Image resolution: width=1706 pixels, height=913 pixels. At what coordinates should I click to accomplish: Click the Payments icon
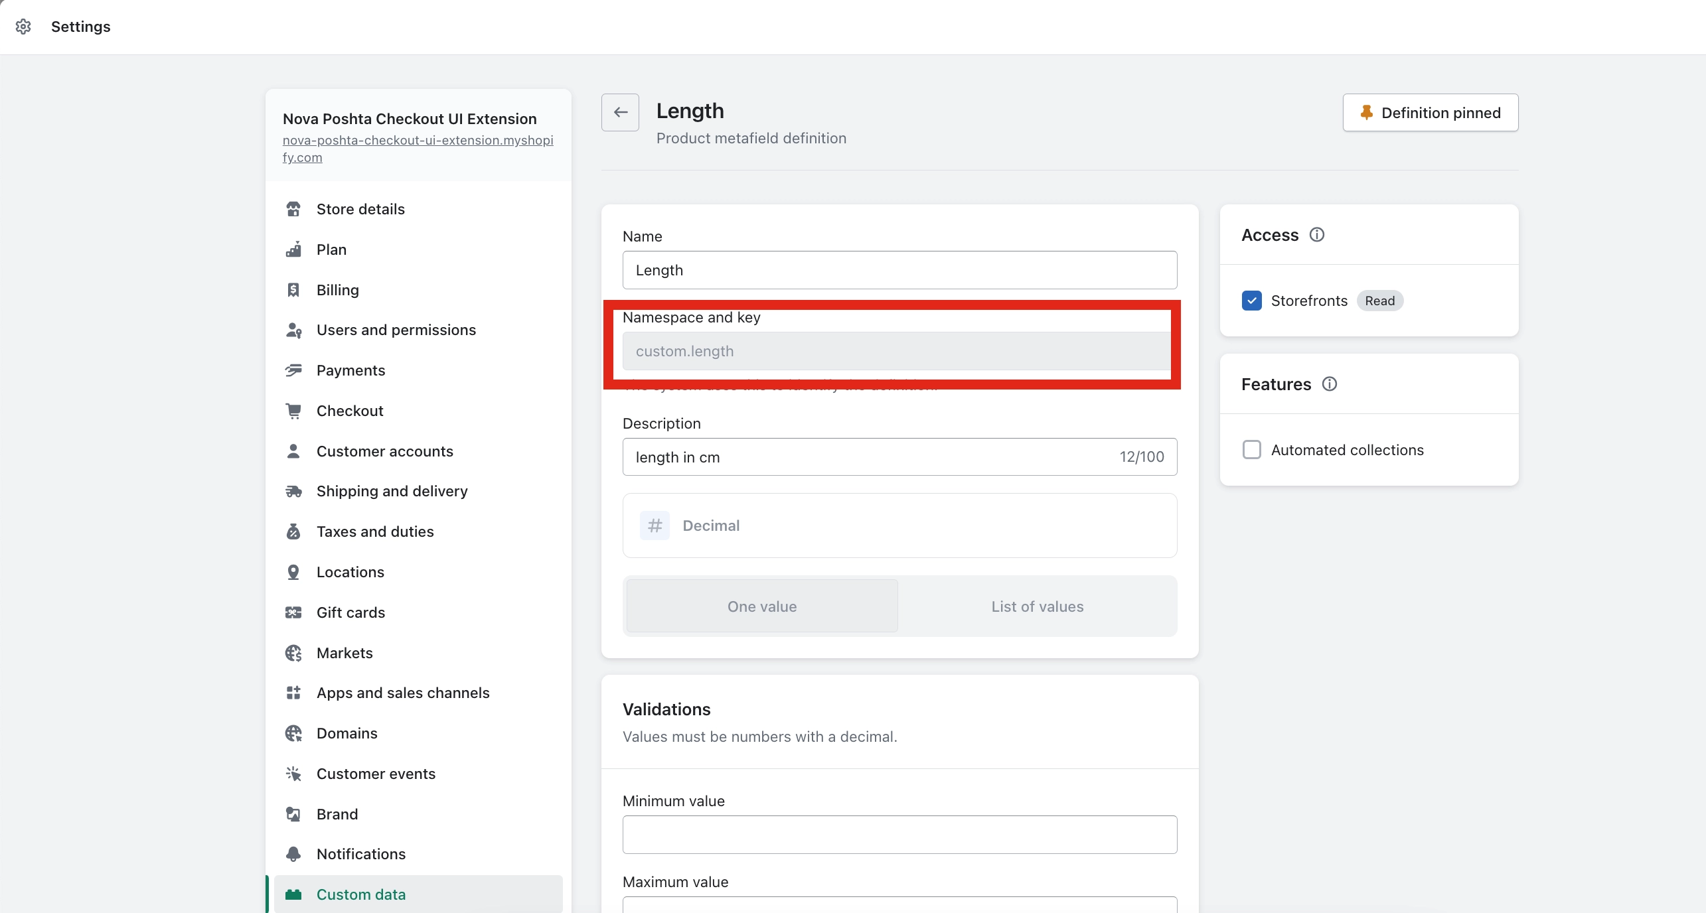(x=293, y=370)
